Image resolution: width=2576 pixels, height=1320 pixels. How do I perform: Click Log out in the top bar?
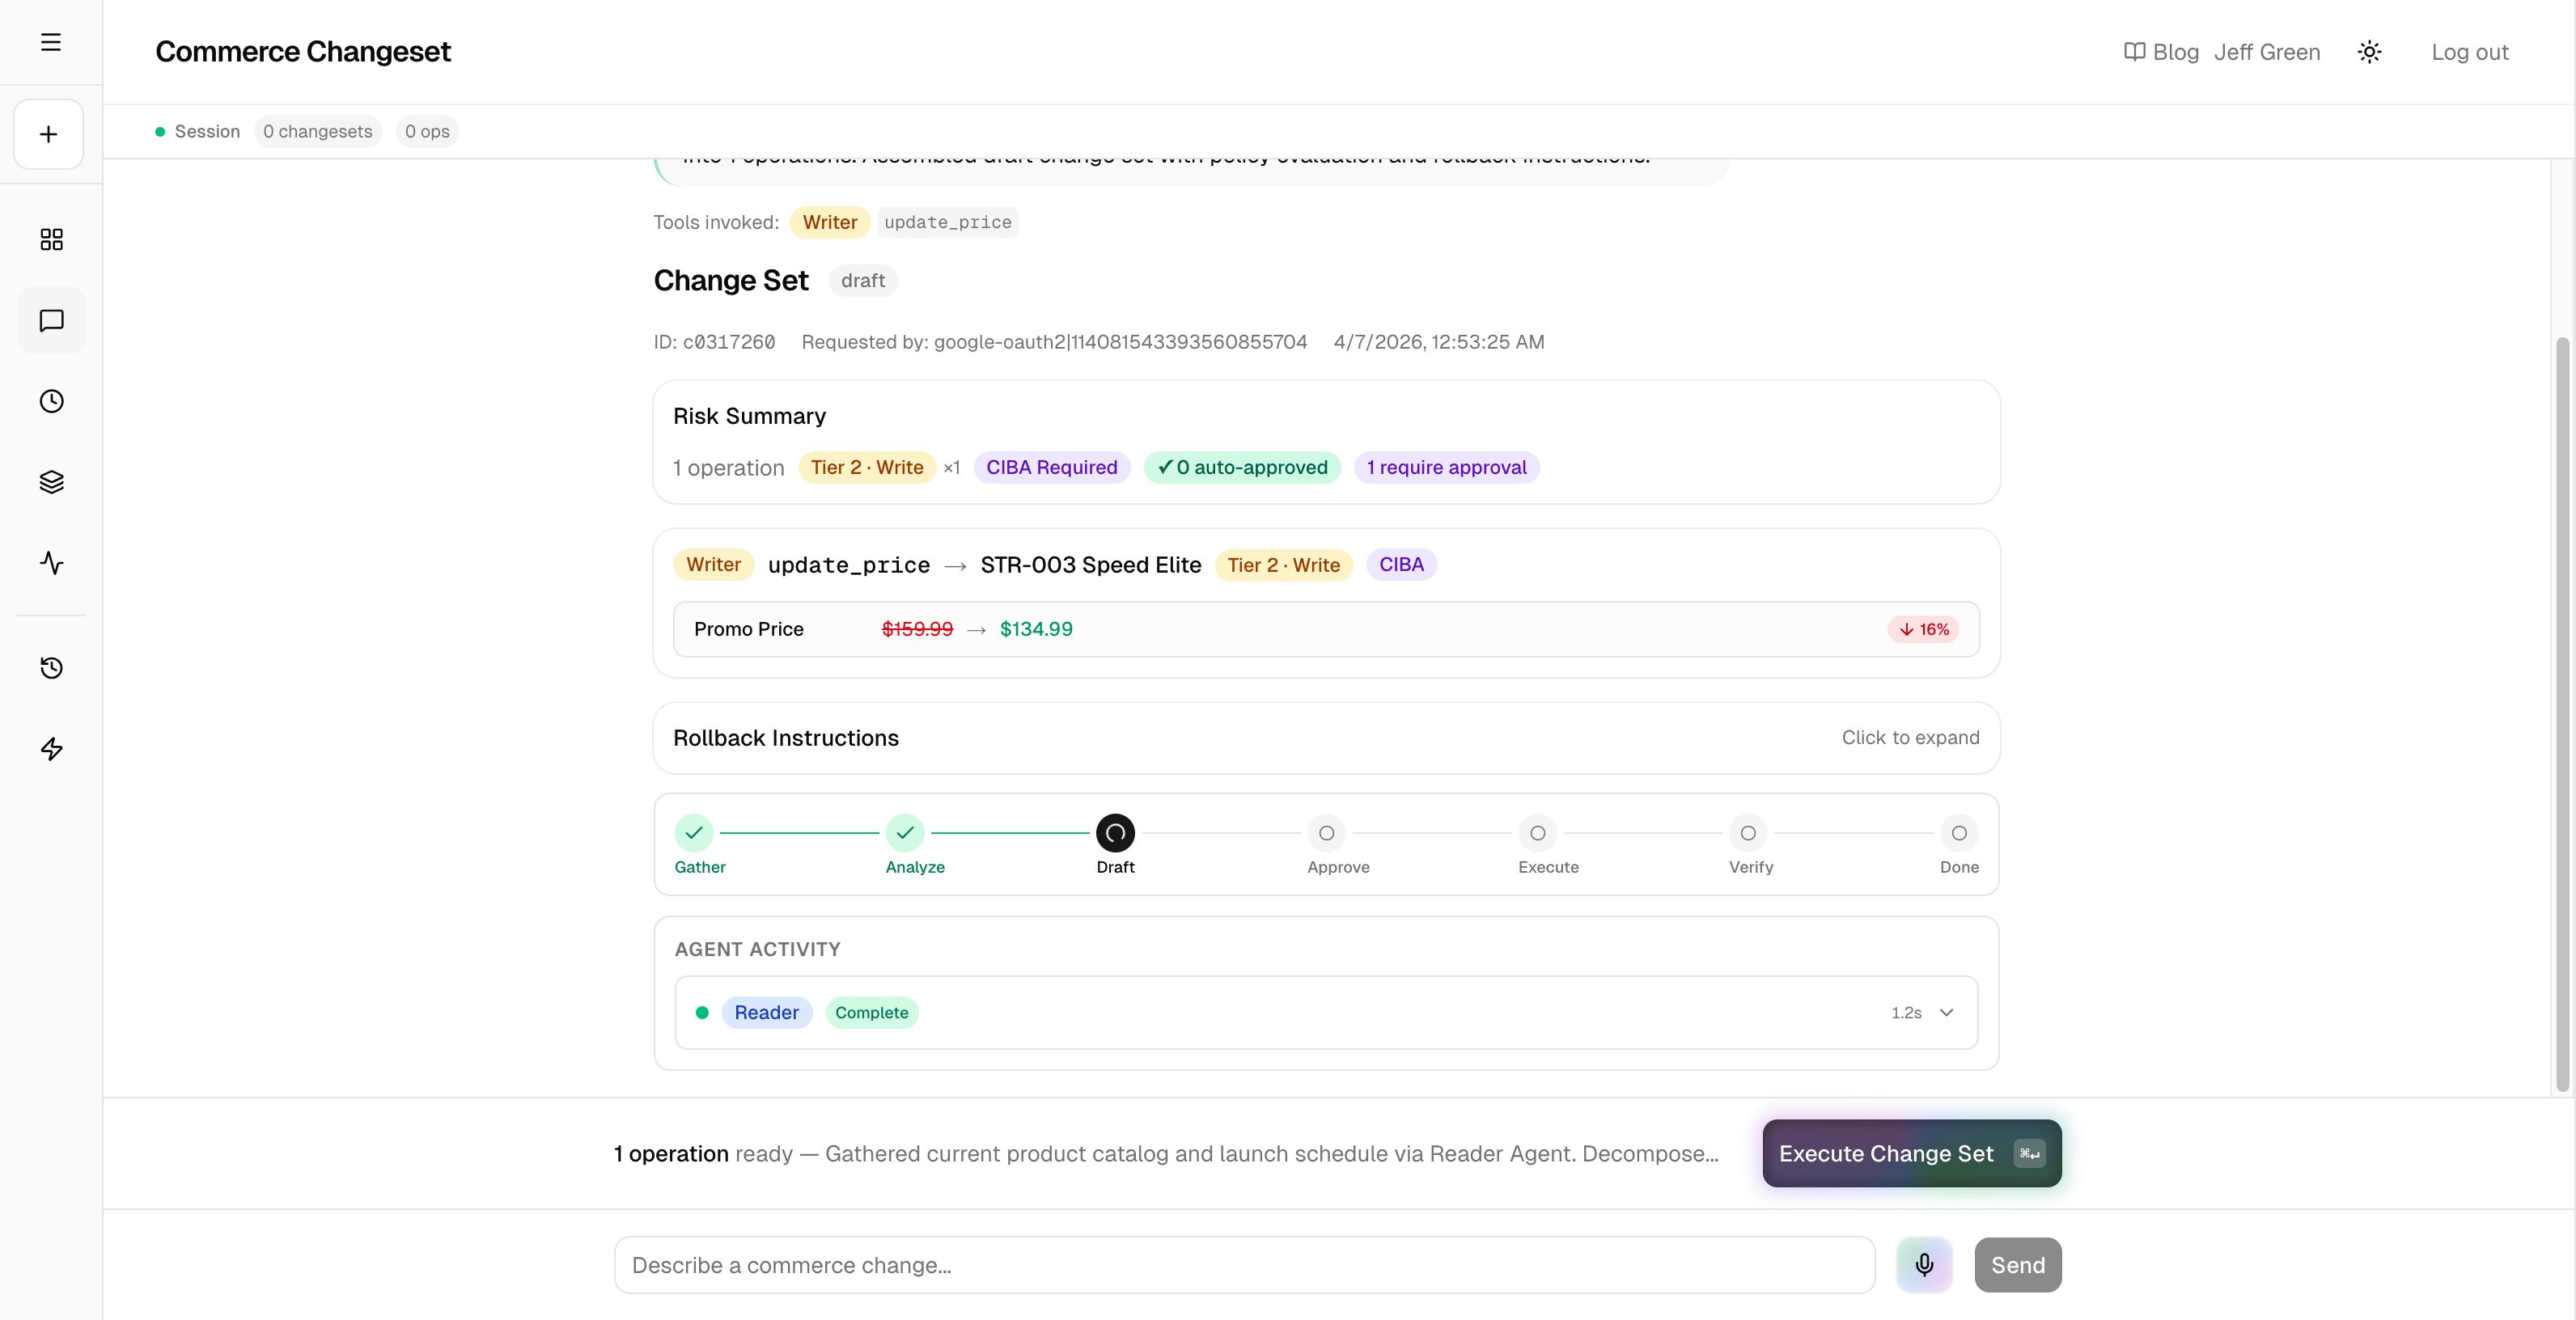[x=2470, y=51]
